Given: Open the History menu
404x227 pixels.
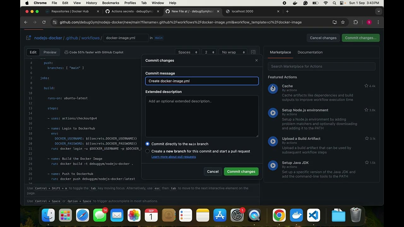Looking at the screenshot, I should pos(92,3).
